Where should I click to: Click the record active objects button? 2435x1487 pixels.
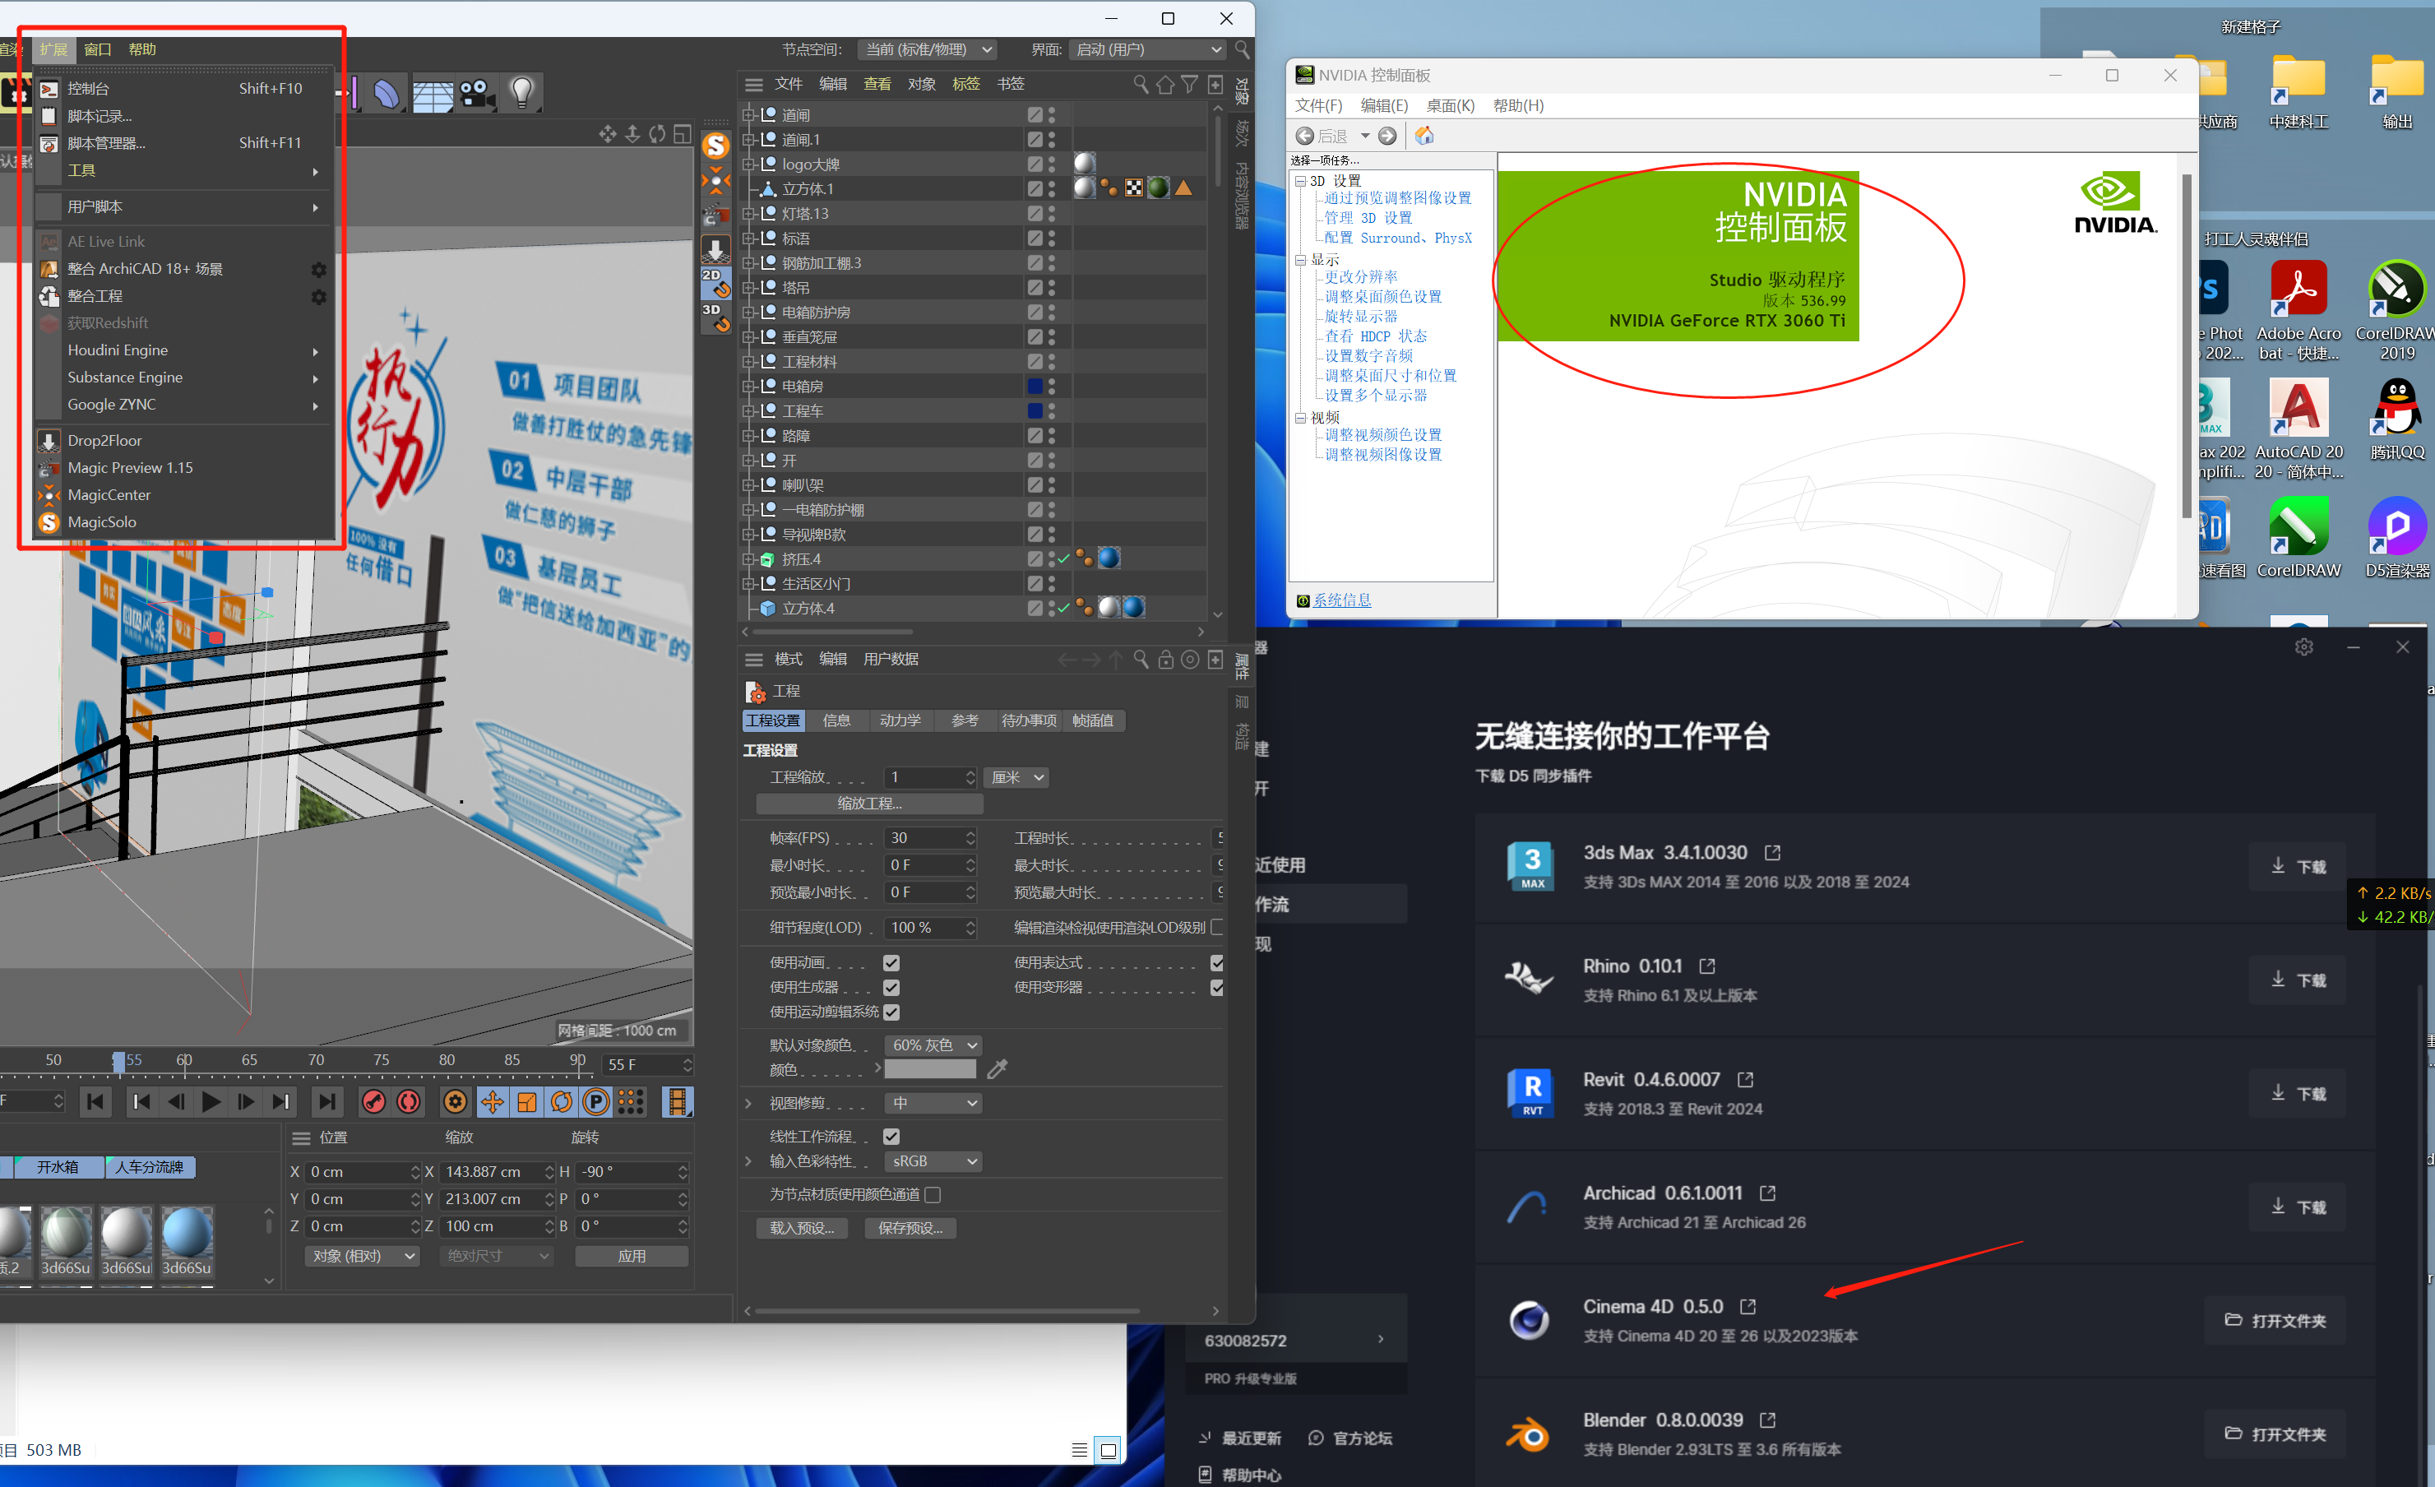tap(374, 1101)
